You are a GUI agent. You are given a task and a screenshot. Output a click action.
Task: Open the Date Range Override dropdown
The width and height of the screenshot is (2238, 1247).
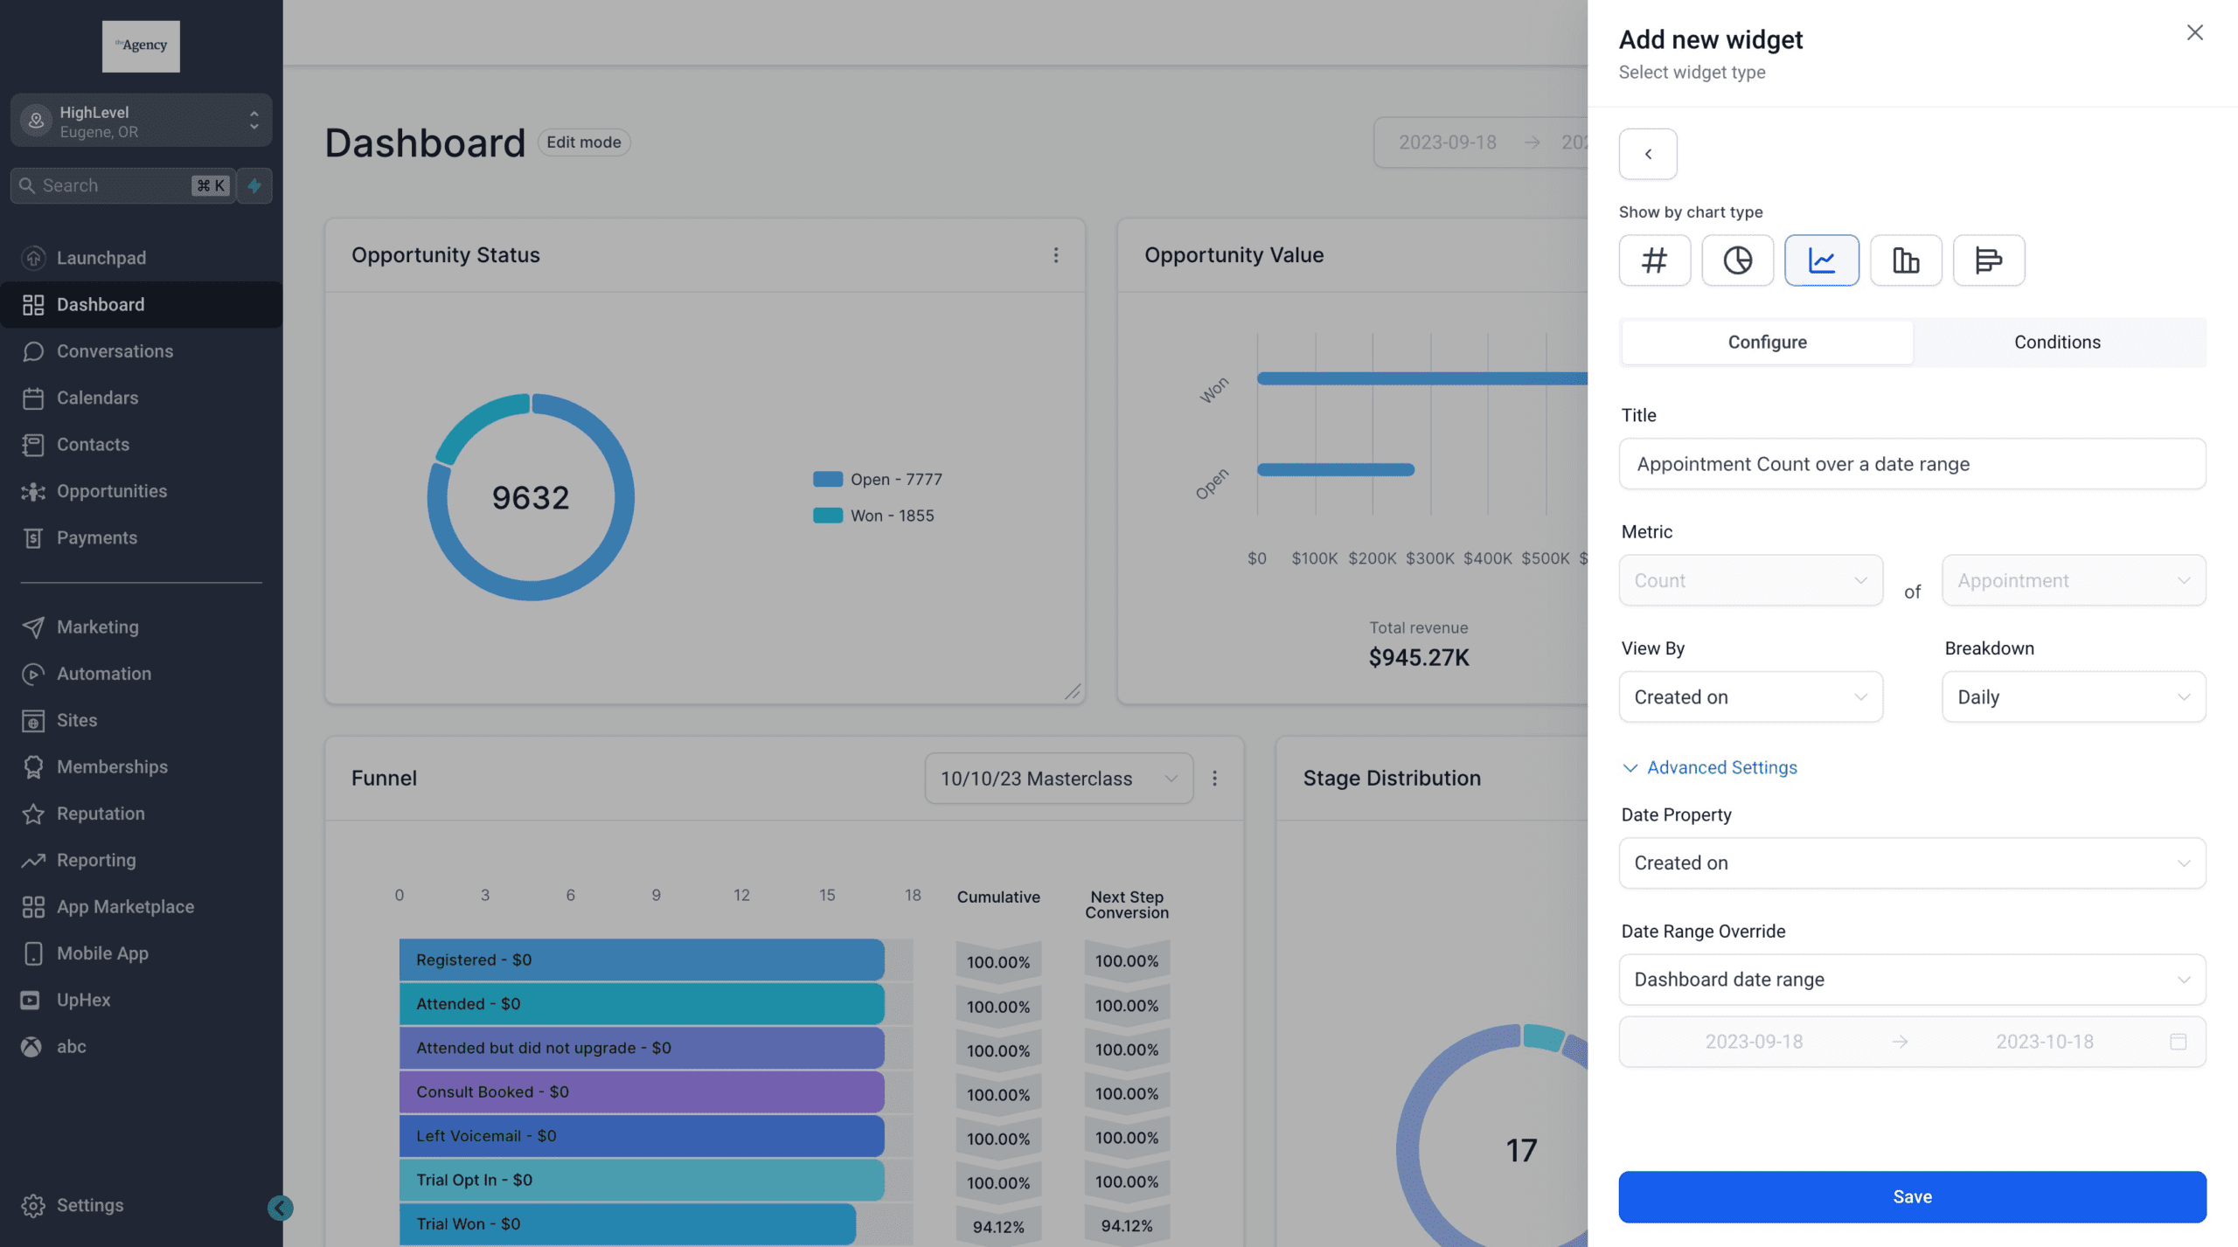pos(1912,980)
